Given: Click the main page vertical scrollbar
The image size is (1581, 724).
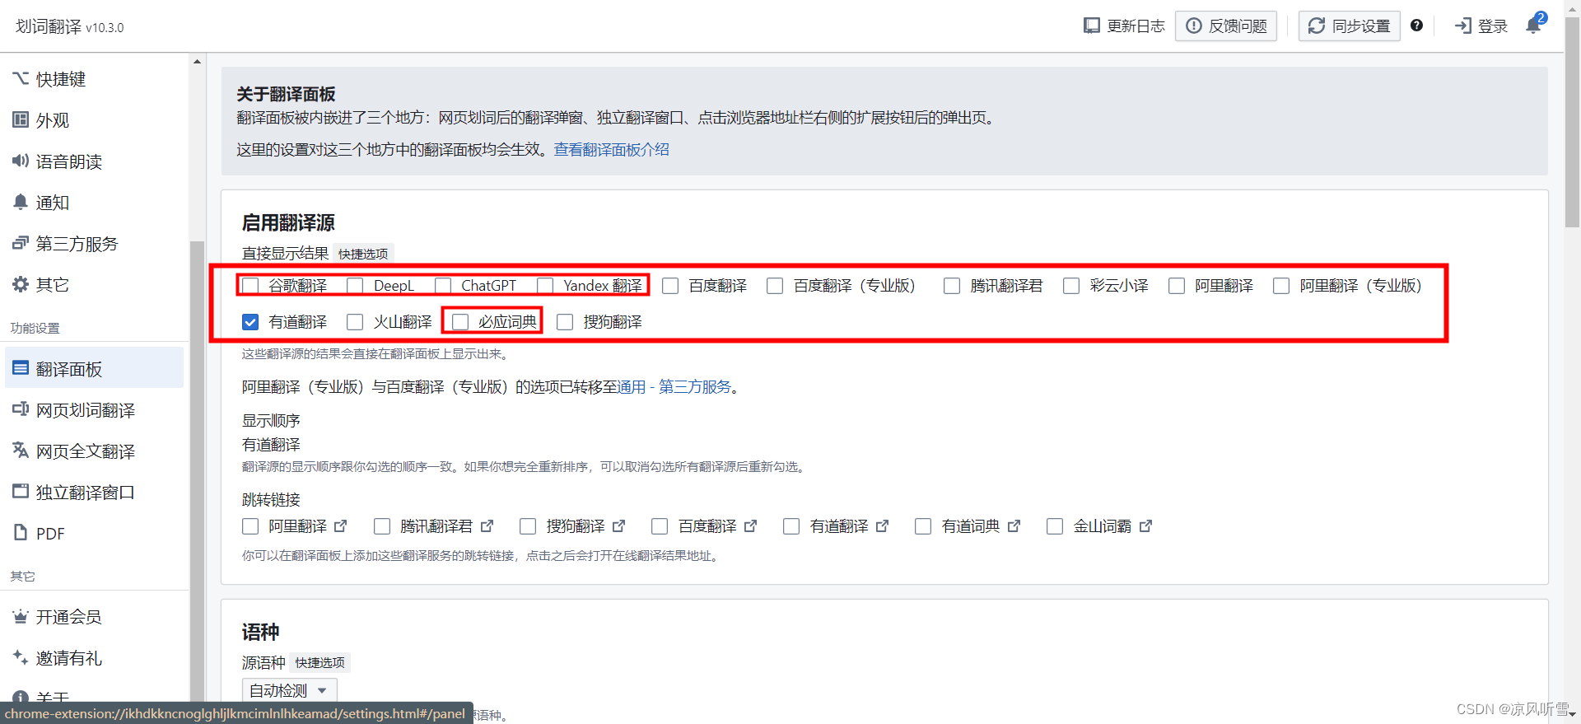Looking at the screenshot, I should [1572, 124].
